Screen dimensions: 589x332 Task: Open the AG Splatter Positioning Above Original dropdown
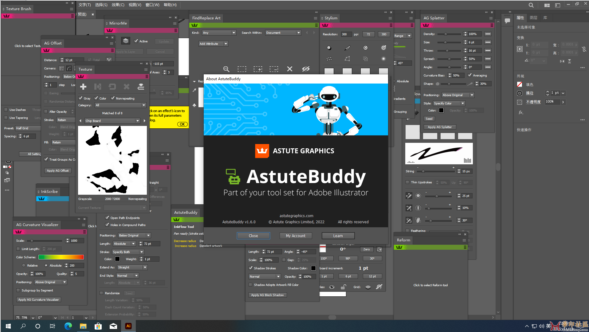click(x=458, y=95)
